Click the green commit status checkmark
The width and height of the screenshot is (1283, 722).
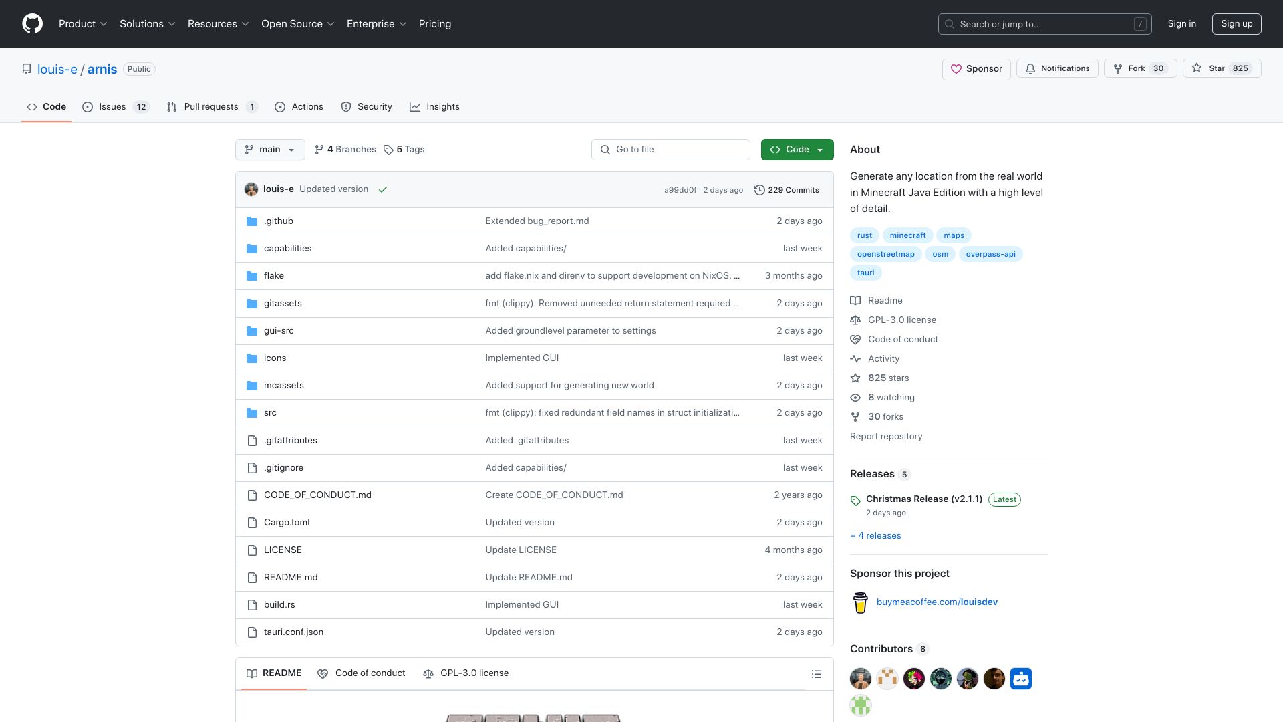(x=383, y=190)
